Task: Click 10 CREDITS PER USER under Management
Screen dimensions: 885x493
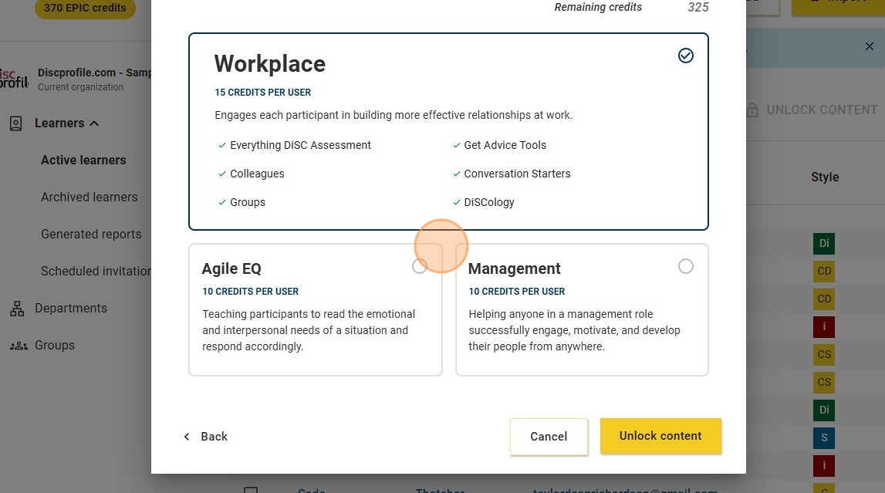Action: pyautogui.click(x=516, y=292)
